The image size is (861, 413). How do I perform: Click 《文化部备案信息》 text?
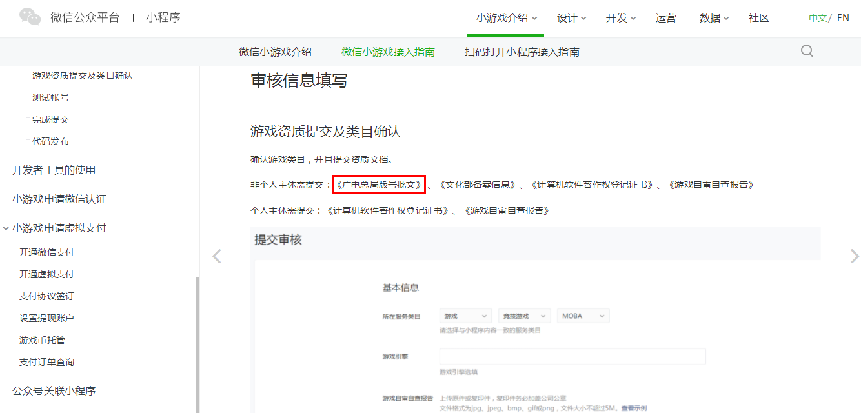pyautogui.click(x=478, y=185)
